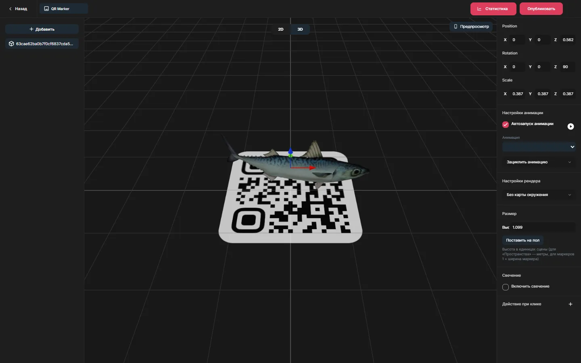Image resolution: width=581 pixels, height=363 pixels.
Task: Click the Свечение heading
Action: (512, 275)
